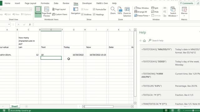200x112 pixels.
Task: Click horizontal scrollbar right arrow
Action: 132,106
